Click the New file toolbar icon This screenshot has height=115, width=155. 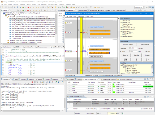point(2,7)
